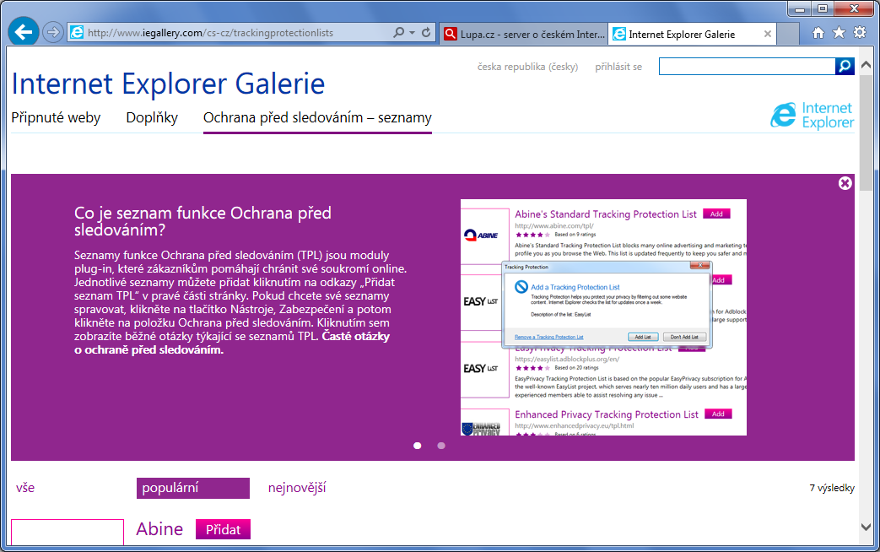The height and width of the screenshot is (552, 880).
Task: Click the Galerie tab IE favicon
Action: pyautogui.click(x=619, y=35)
